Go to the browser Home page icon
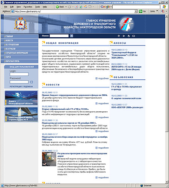This screenshot has height=188, width=169. (86, 7)
